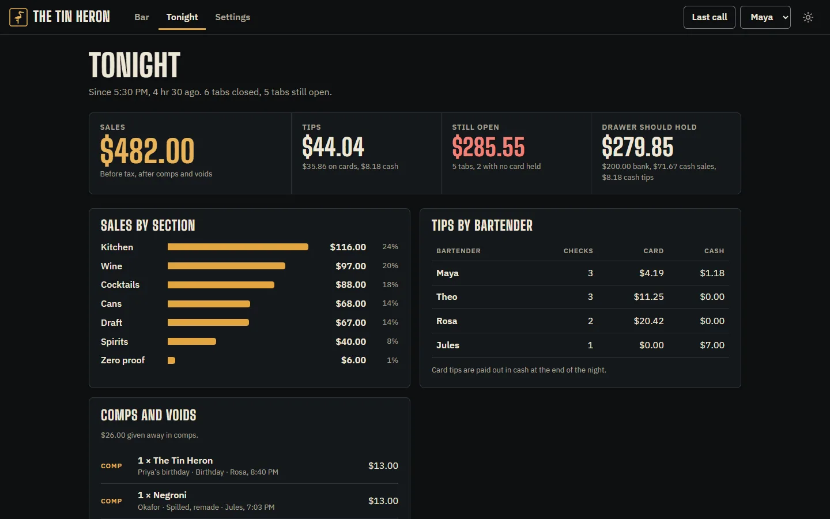The height and width of the screenshot is (519, 830).
Task: Click Jules's $7.00 cash tips
Action: pyautogui.click(x=712, y=345)
